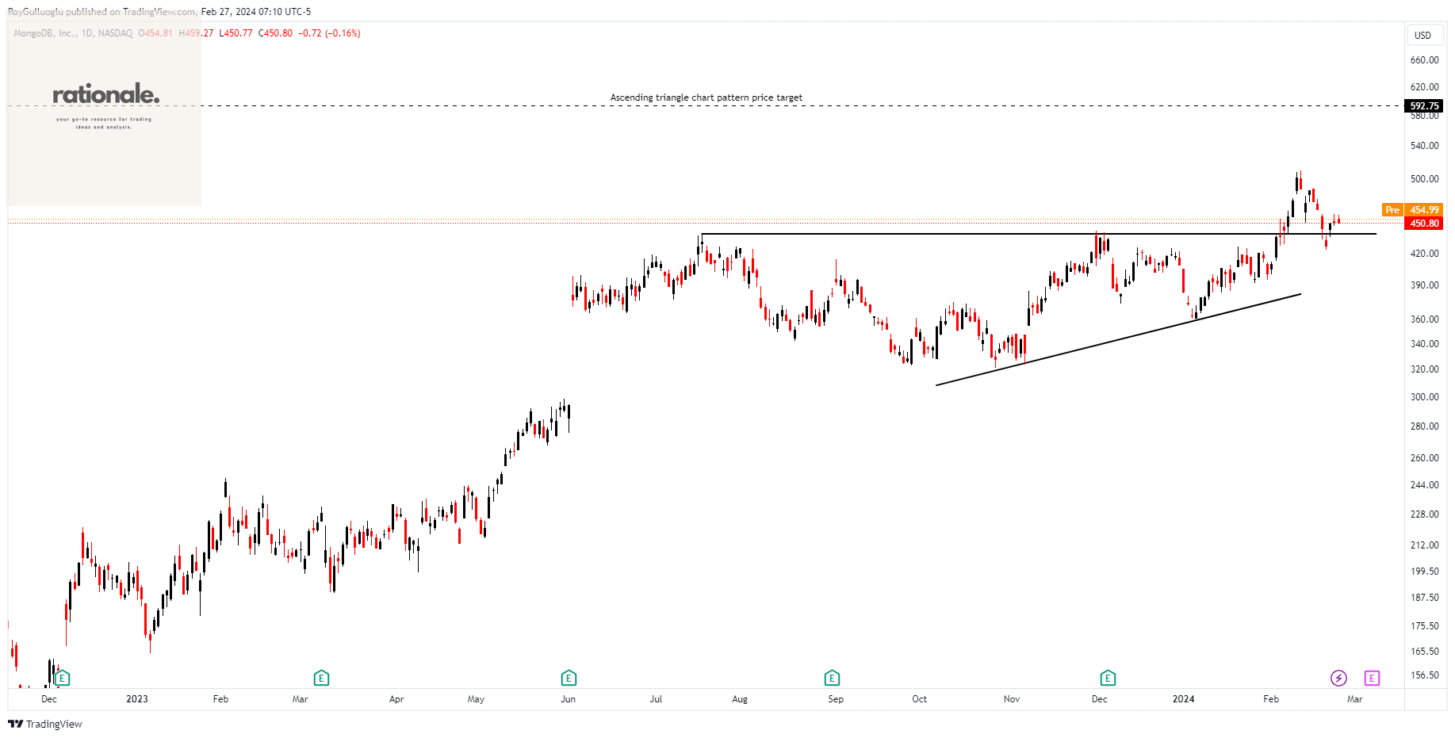The height and width of the screenshot is (738, 1455).
Task: Click the 300.00 price axis label
Action: (1424, 397)
